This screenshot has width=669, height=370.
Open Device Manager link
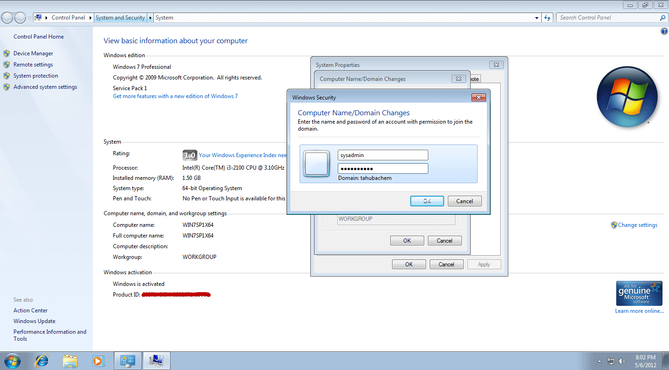coord(33,53)
